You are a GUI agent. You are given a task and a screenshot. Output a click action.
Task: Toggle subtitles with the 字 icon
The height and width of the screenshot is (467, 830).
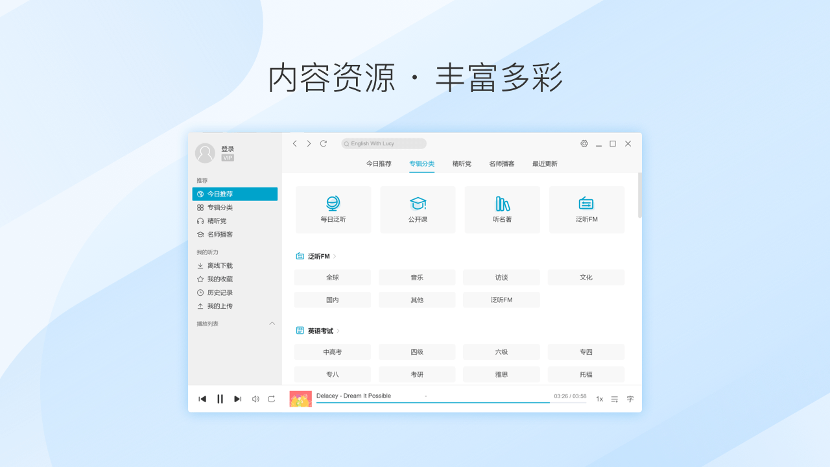click(x=630, y=400)
